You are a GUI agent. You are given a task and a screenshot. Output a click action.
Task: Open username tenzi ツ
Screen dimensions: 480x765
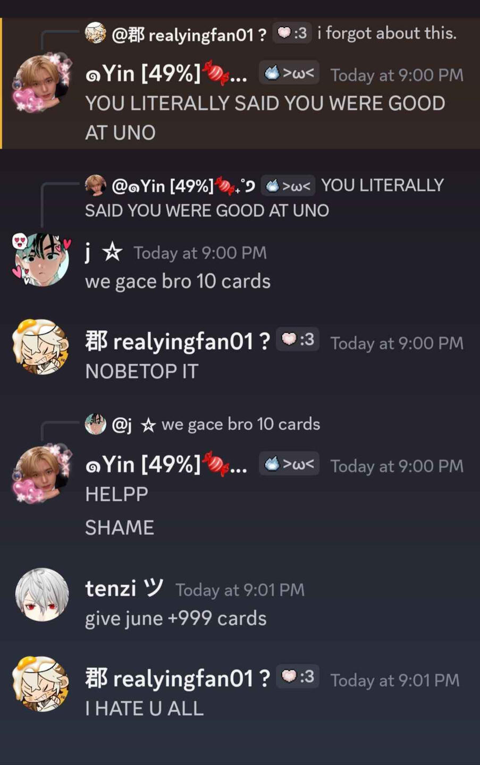(x=124, y=589)
